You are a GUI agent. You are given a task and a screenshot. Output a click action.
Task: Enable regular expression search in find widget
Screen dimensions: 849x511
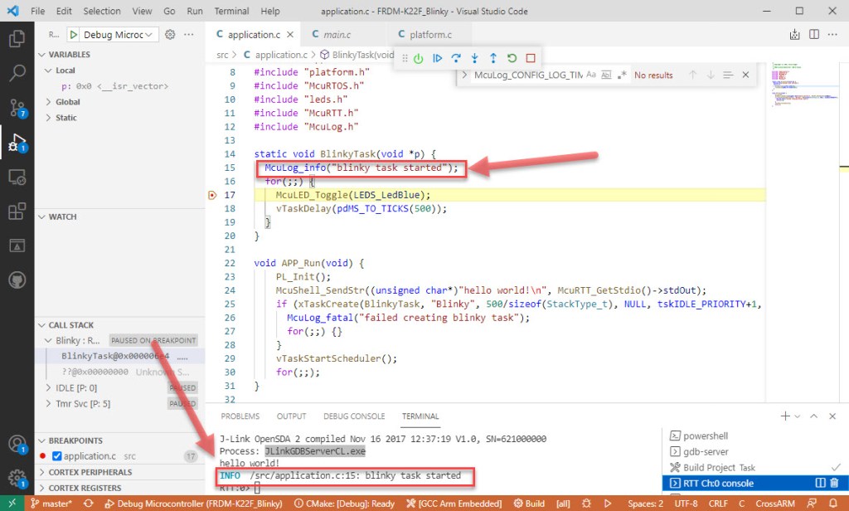click(x=621, y=75)
